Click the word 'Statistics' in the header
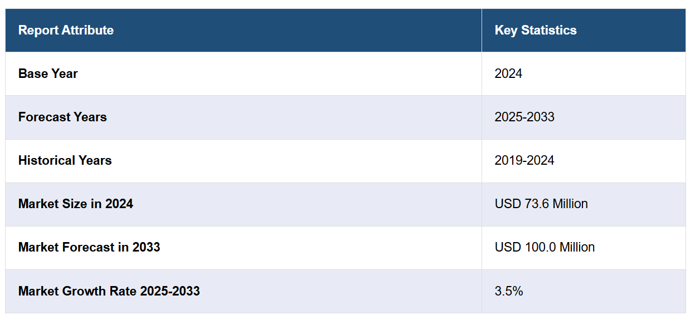 548,30
